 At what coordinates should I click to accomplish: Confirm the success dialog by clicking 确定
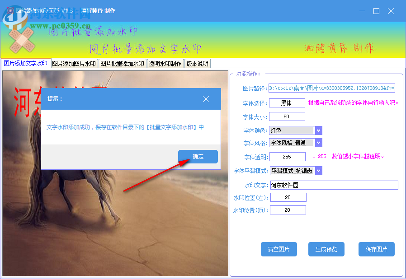tap(198, 156)
